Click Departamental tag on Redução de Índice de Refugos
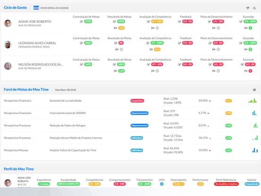This screenshot has width=261, height=196. (139, 125)
